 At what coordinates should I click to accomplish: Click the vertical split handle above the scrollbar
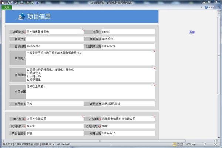pyautogui.click(x=219, y=11)
